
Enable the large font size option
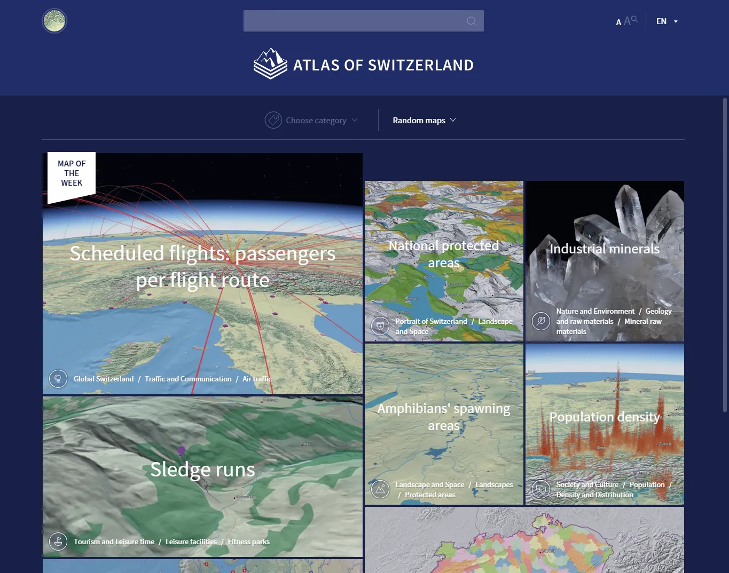[x=628, y=20]
